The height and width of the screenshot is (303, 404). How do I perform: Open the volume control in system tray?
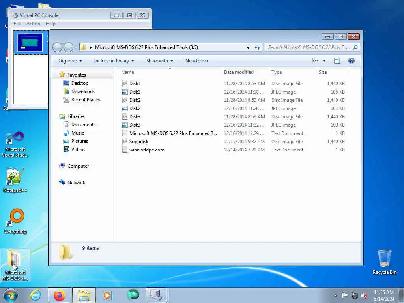(x=364, y=296)
